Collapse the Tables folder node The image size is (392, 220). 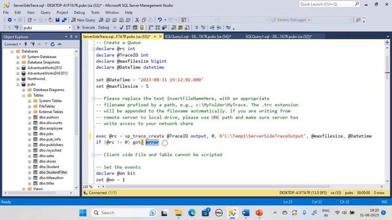23,95
